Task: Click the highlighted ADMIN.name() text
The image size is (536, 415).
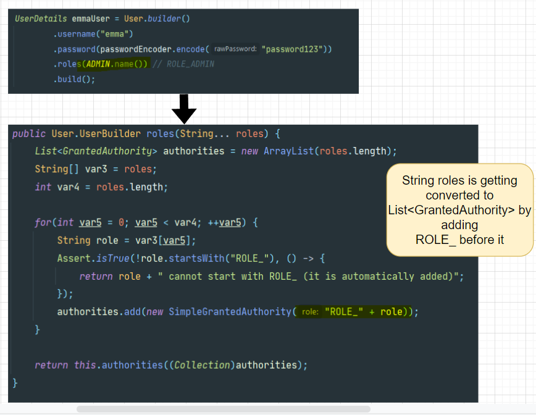Action: (x=116, y=64)
